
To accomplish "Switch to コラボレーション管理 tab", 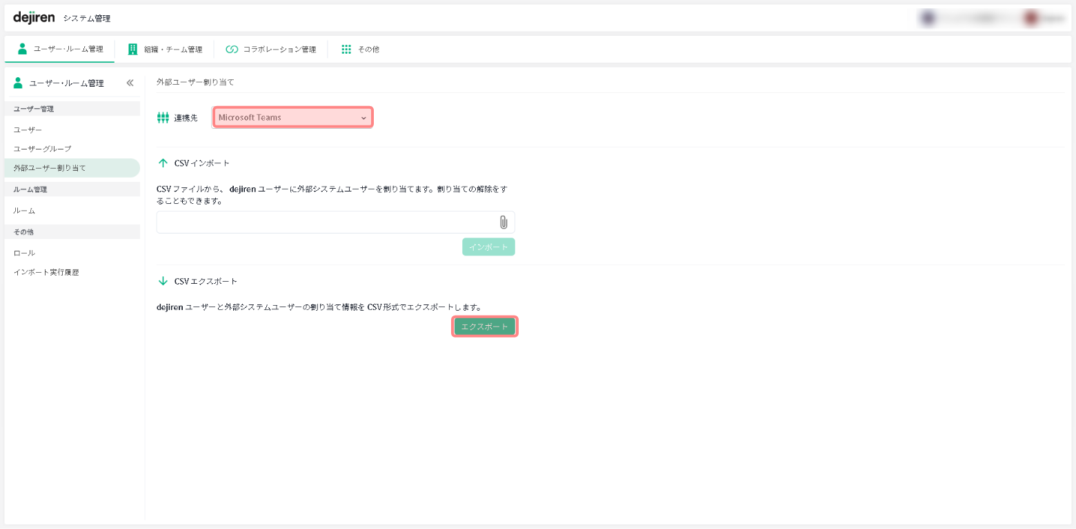I will point(271,50).
